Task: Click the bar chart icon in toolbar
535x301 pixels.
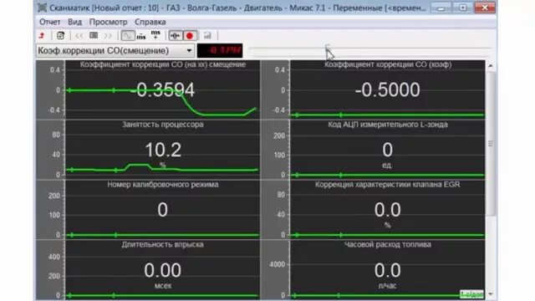Action: tap(207, 35)
